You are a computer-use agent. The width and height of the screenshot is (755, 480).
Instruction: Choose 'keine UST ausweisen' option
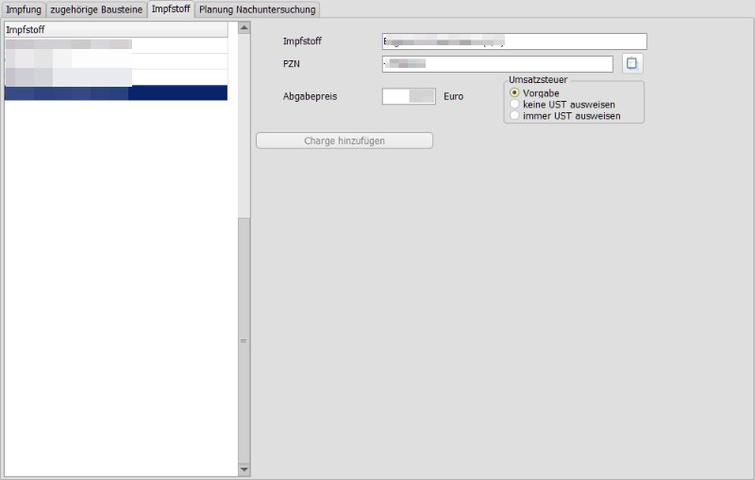[x=514, y=104]
